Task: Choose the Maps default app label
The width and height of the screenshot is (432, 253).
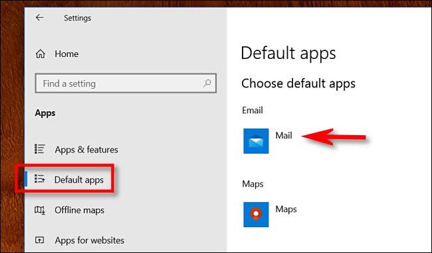Action: pos(286,209)
